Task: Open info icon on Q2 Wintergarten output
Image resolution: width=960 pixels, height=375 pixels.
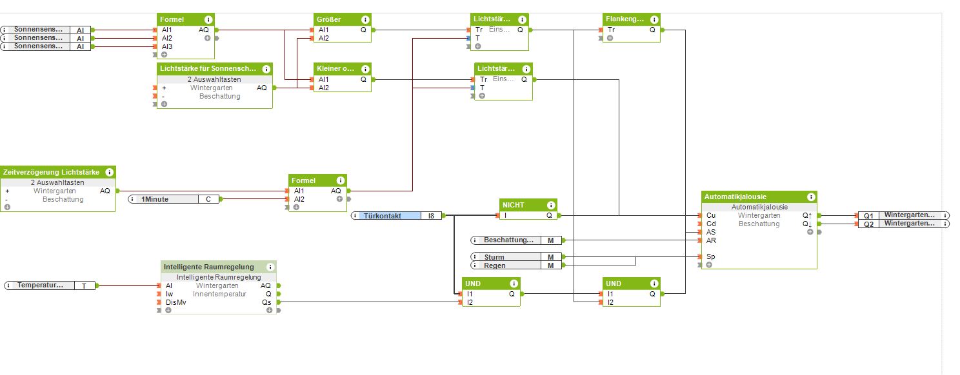Action: click(945, 224)
